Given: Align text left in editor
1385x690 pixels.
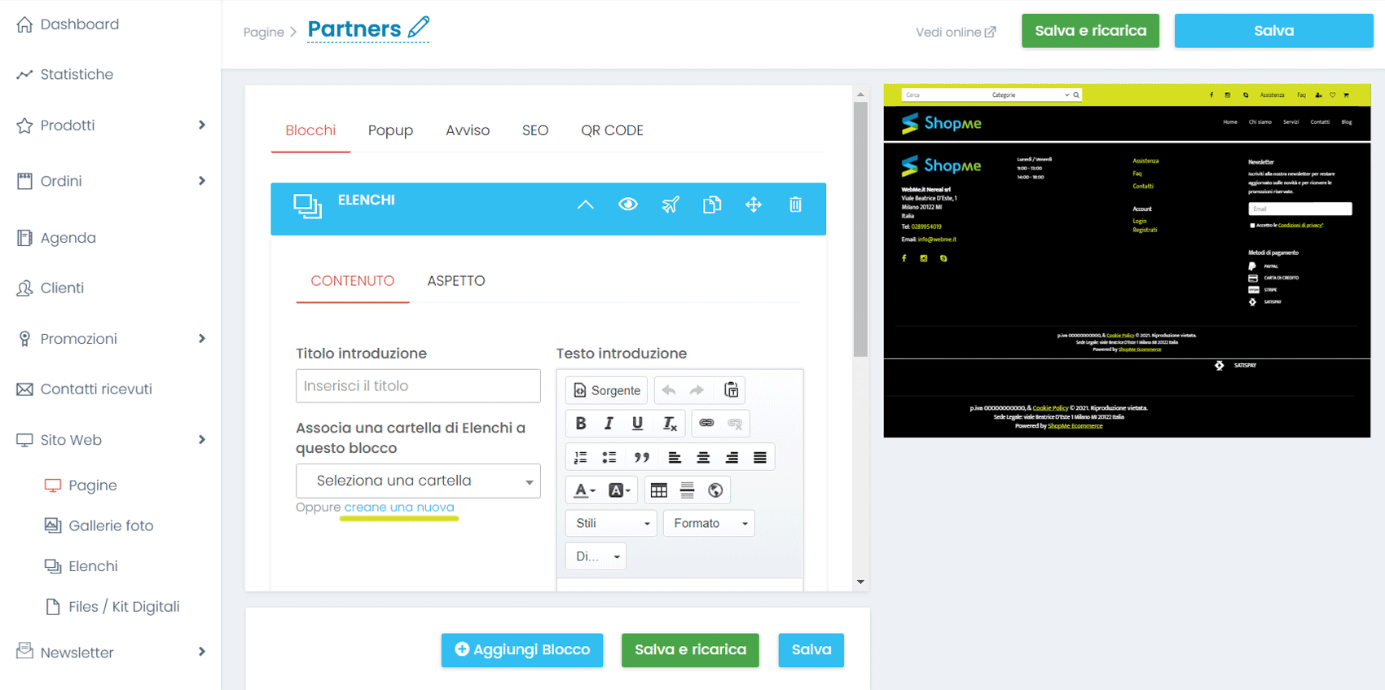Looking at the screenshot, I should click(x=675, y=457).
